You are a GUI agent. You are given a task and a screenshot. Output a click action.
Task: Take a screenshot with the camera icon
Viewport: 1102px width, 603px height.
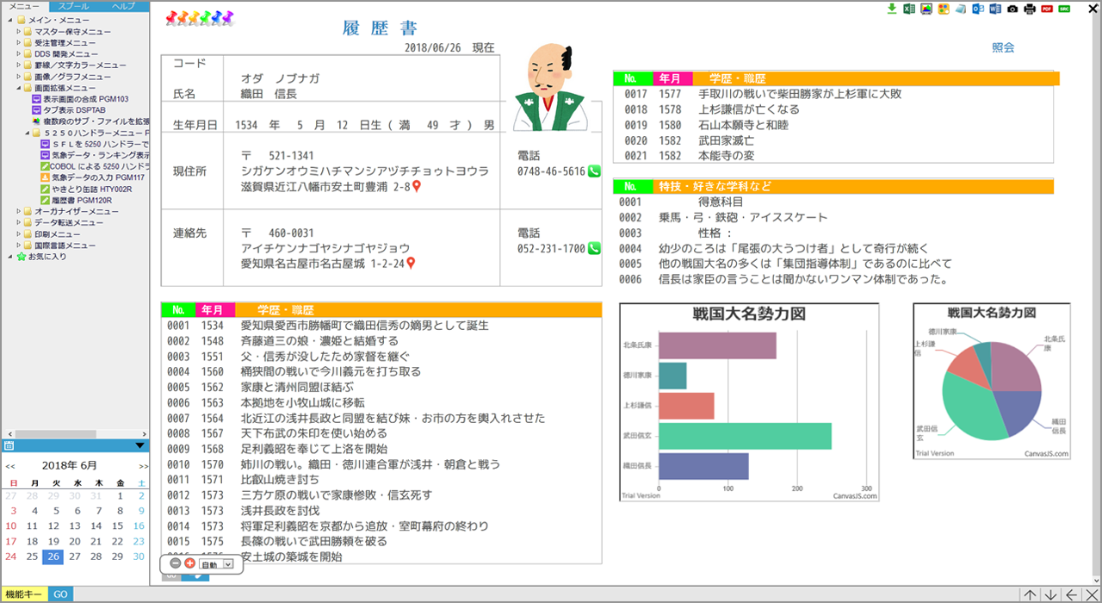pyautogui.click(x=1012, y=9)
